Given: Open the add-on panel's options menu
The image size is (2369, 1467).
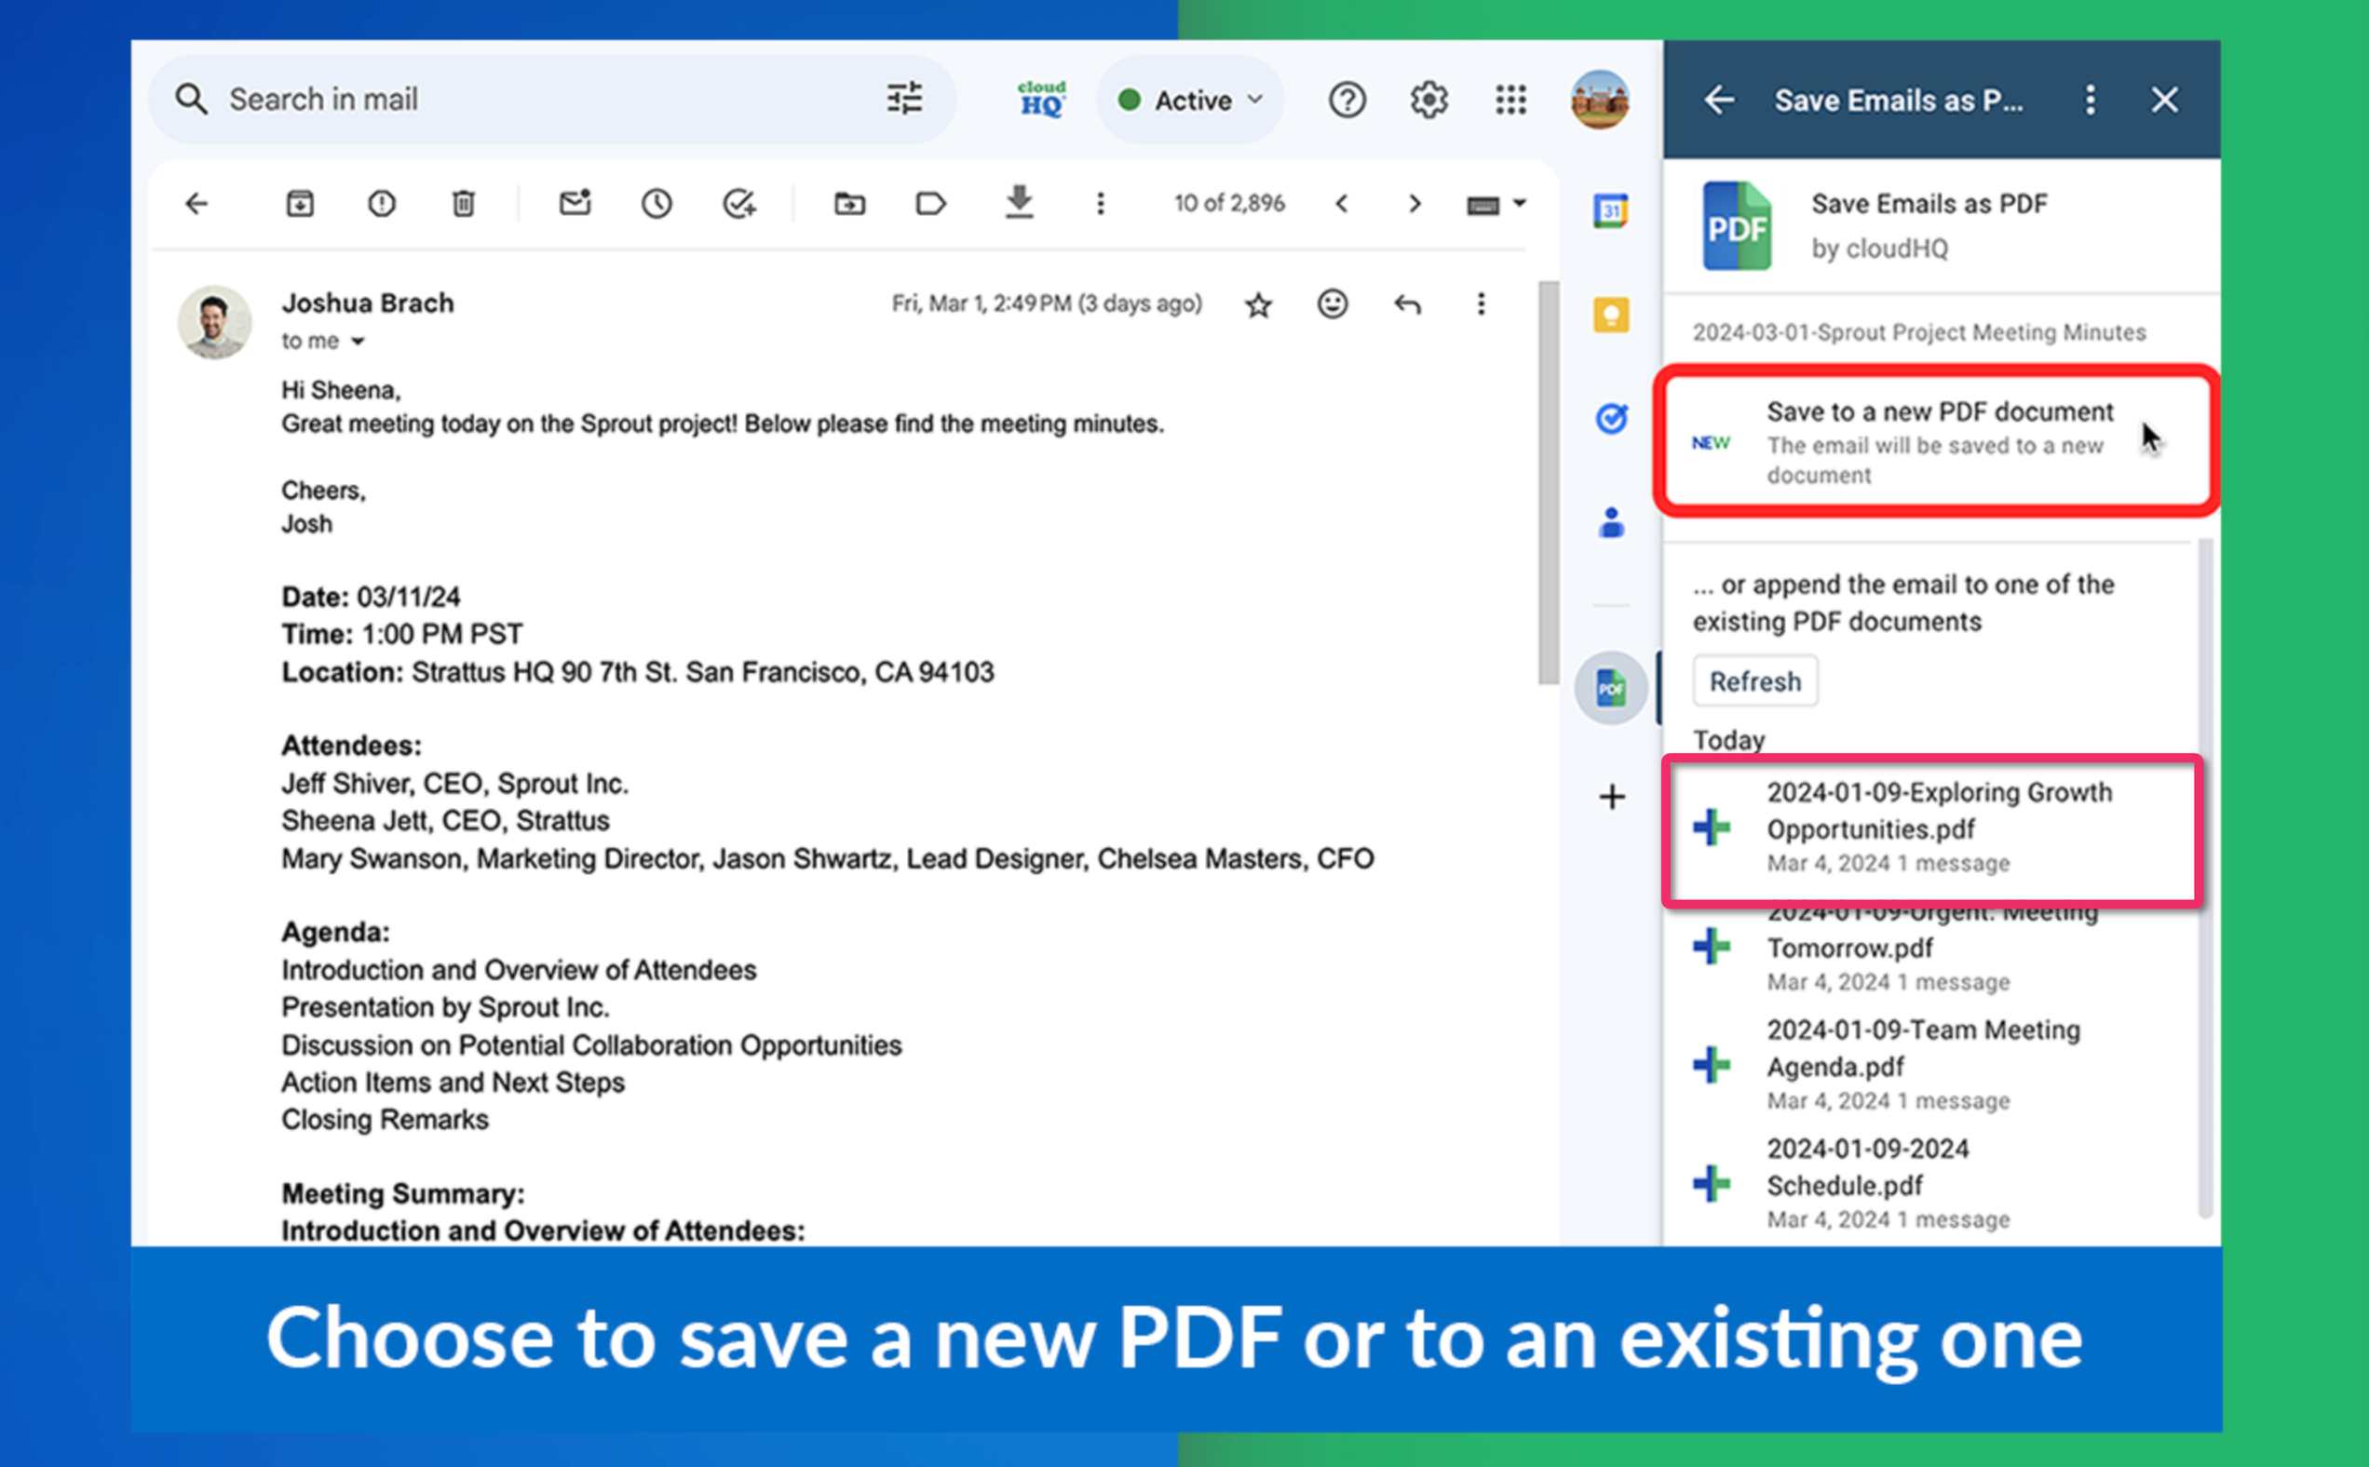Looking at the screenshot, I should 2091,100.
